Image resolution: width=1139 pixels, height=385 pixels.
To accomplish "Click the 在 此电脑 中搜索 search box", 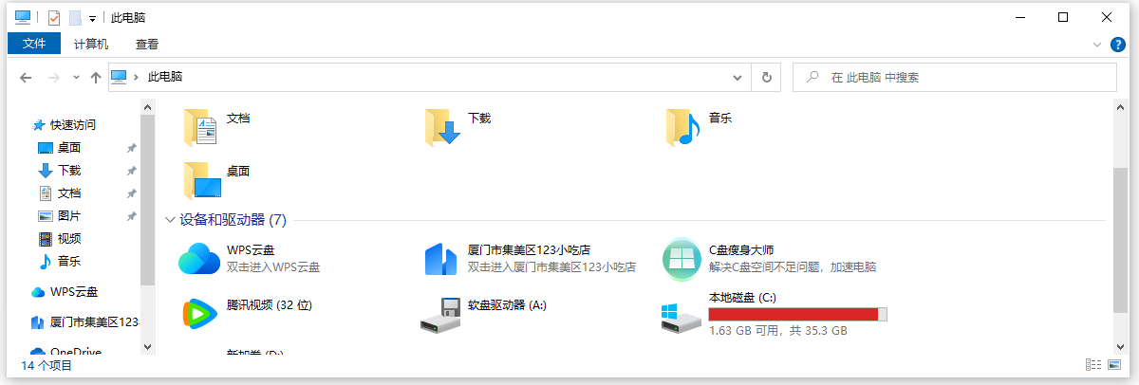I will pos(954,77).
